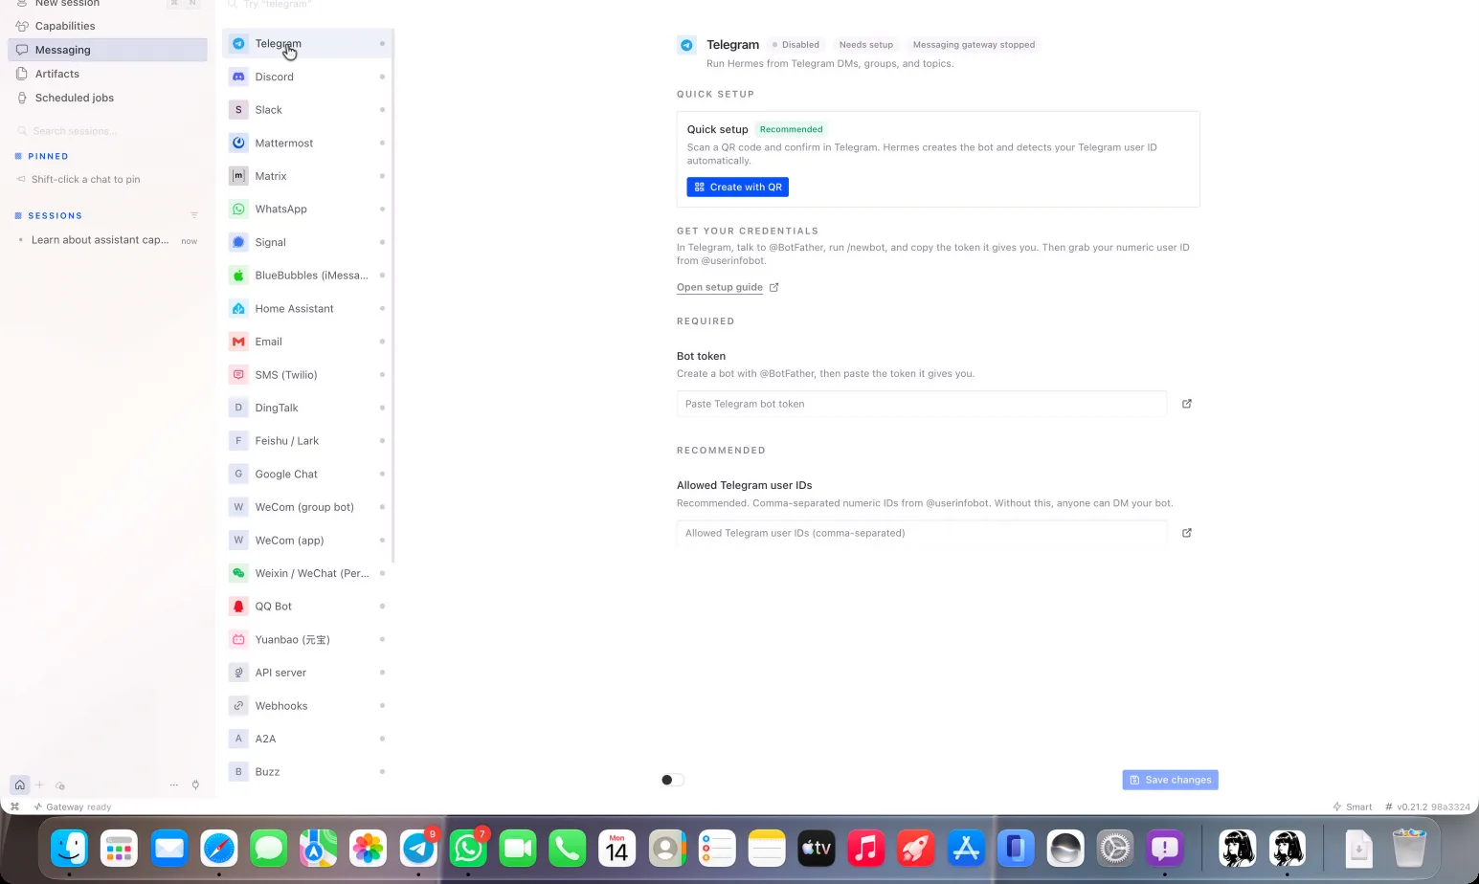This screenshot has width=1479, height=884.
Task: Open the SMS (Twilio) platform icon
Action: [x=238, y=375]
